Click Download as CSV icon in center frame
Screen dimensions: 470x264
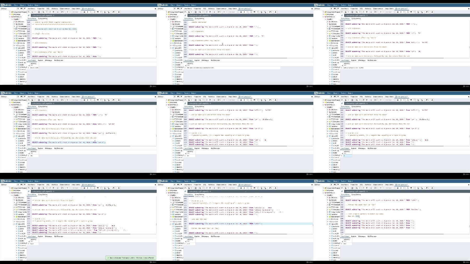[x=275, y=100]
